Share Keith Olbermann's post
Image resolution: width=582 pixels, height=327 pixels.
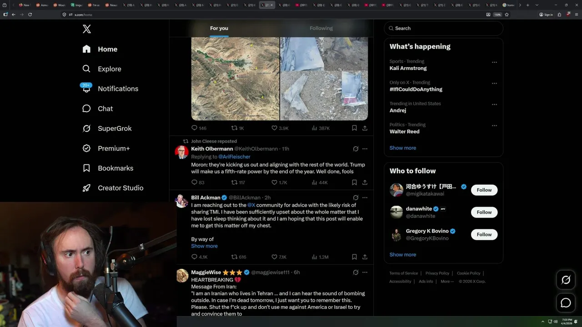pos(365,182)
